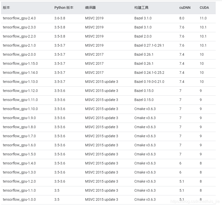This screenshot has height=206, width=222.
Task: Click Bazel 0.26.1 in the tensorflow_gpu-1.15.0 row
Action: pos(144,63)
